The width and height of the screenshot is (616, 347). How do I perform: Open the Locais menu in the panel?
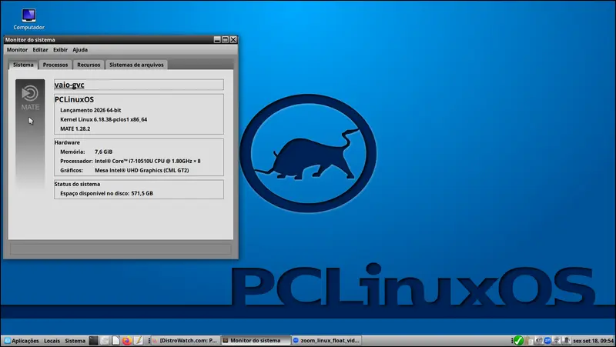click(x=52, y=341)
